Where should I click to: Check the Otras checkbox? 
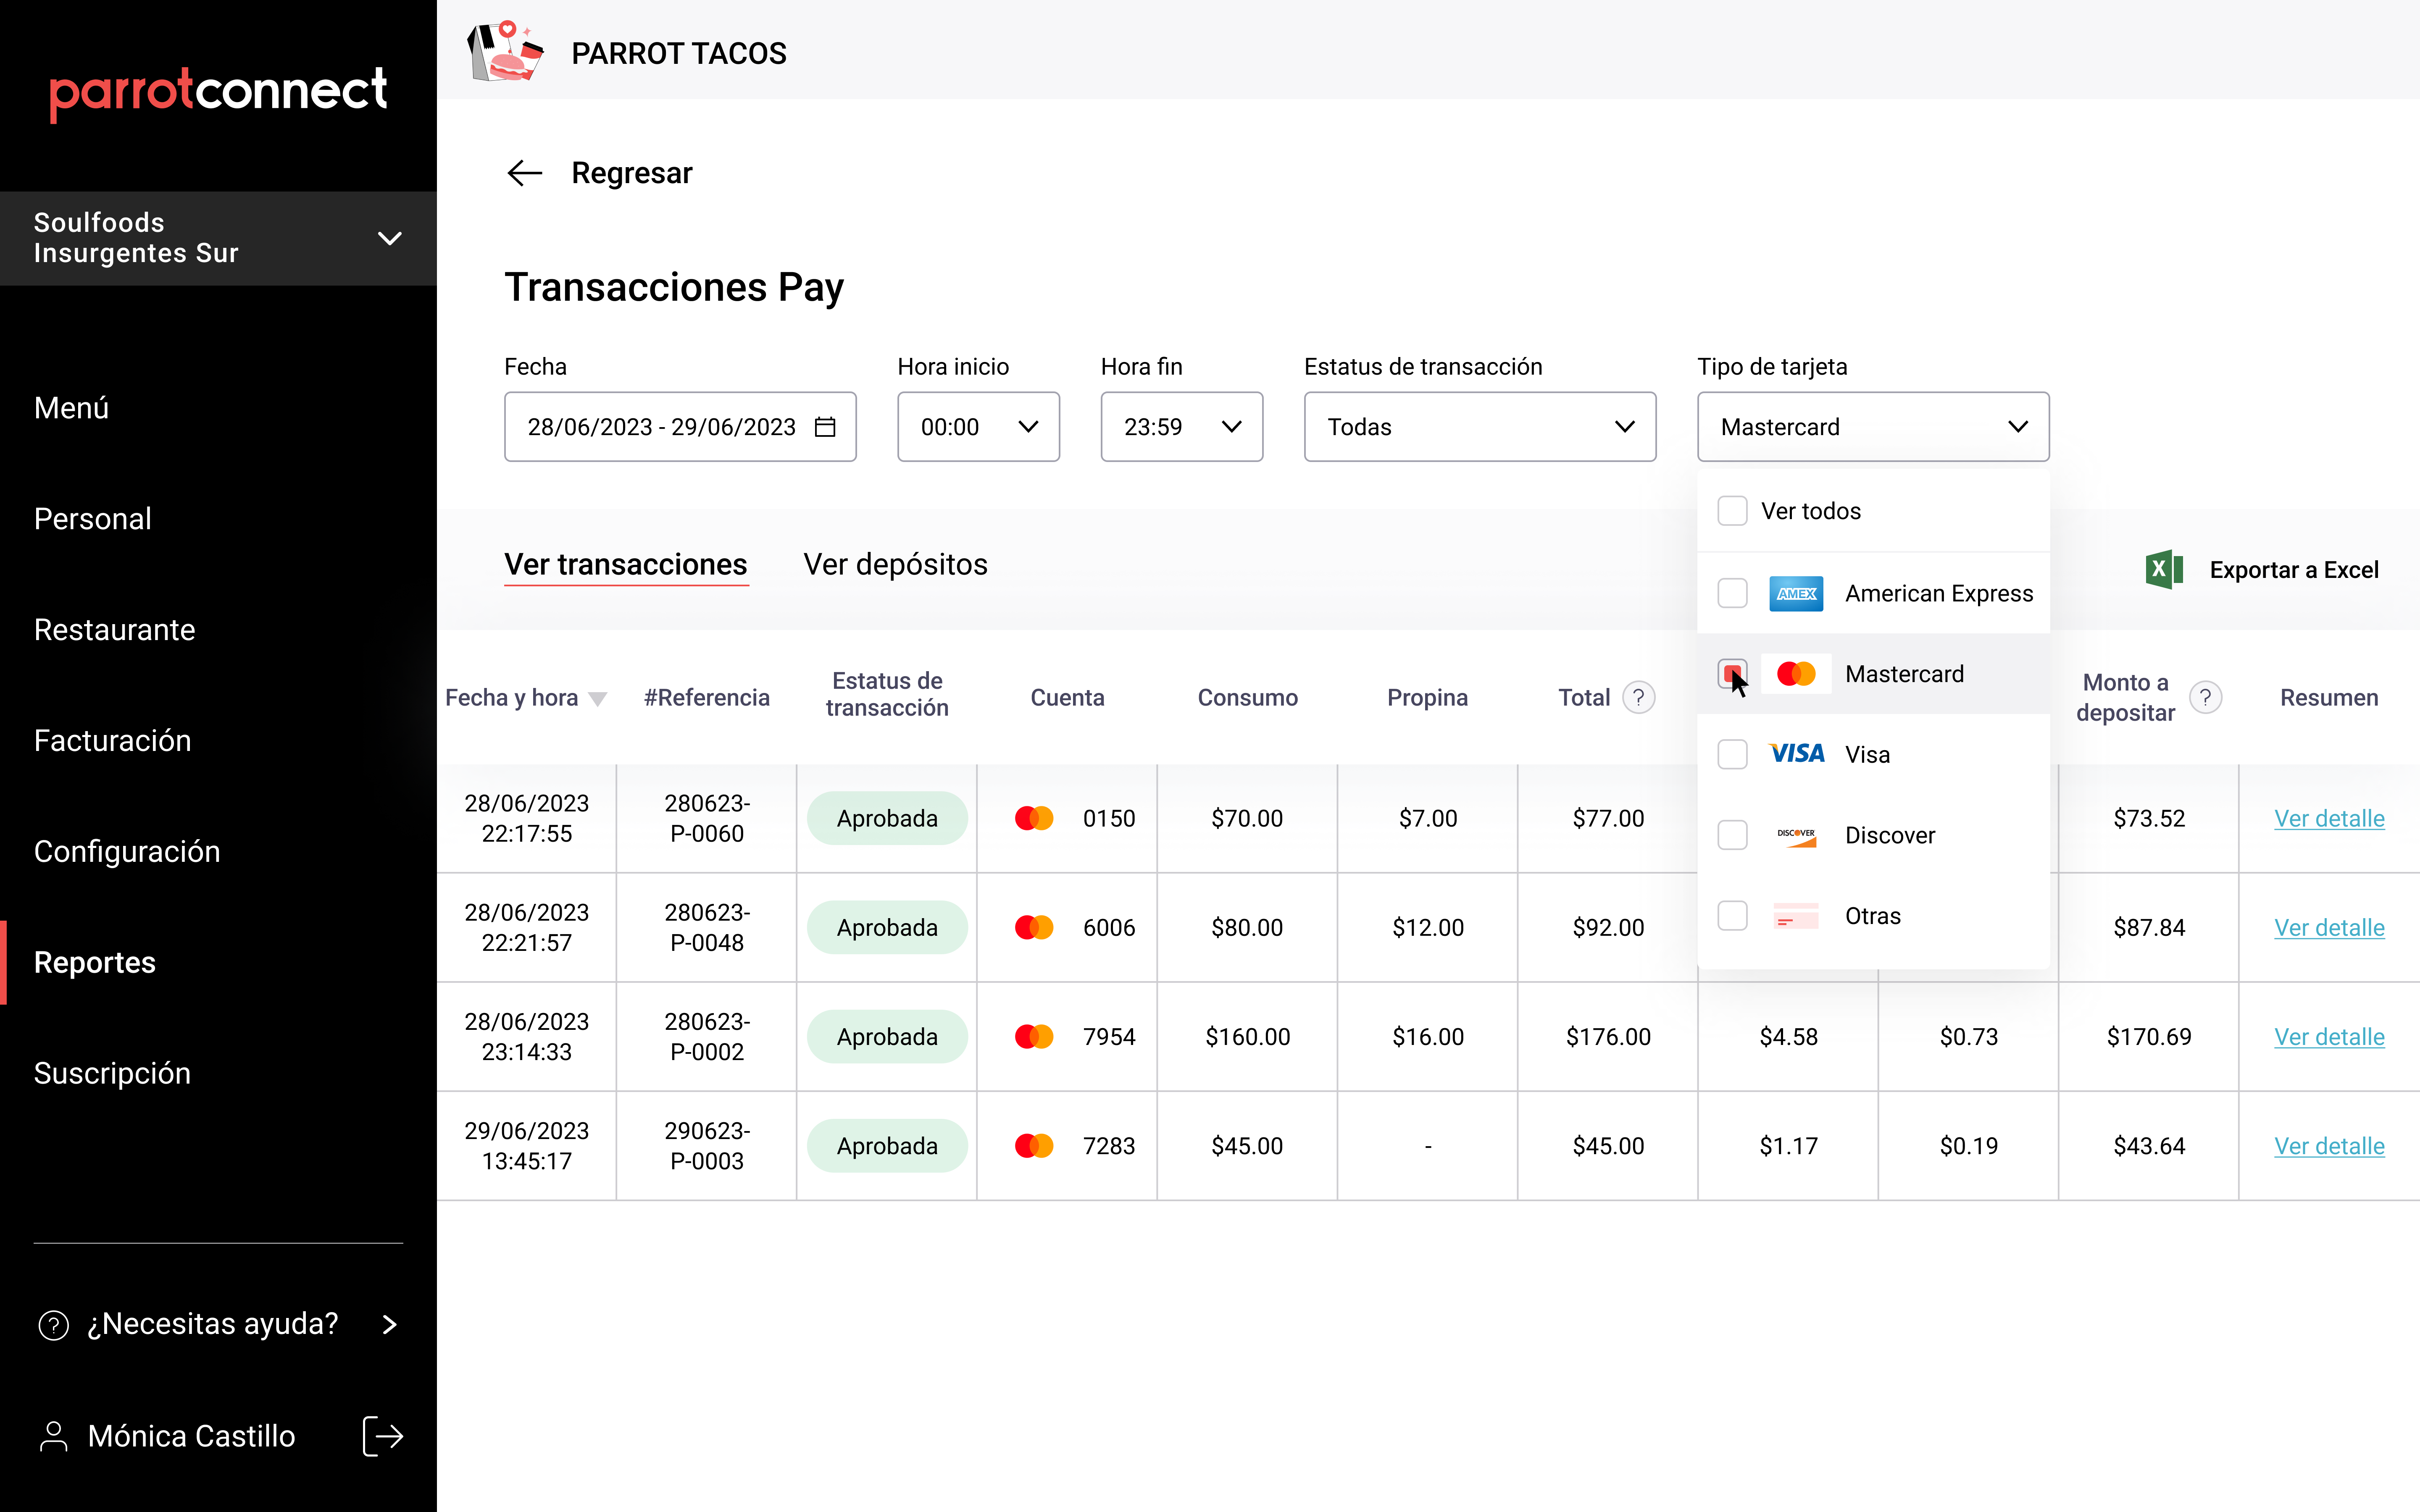click(x=1732, y=916)
